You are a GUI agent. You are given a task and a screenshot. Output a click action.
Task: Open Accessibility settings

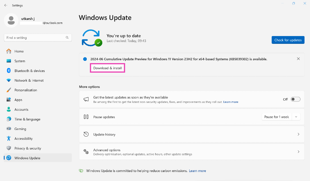coord(38,138)
